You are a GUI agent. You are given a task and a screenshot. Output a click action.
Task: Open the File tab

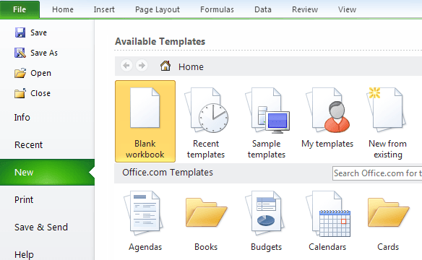point(20,9)
